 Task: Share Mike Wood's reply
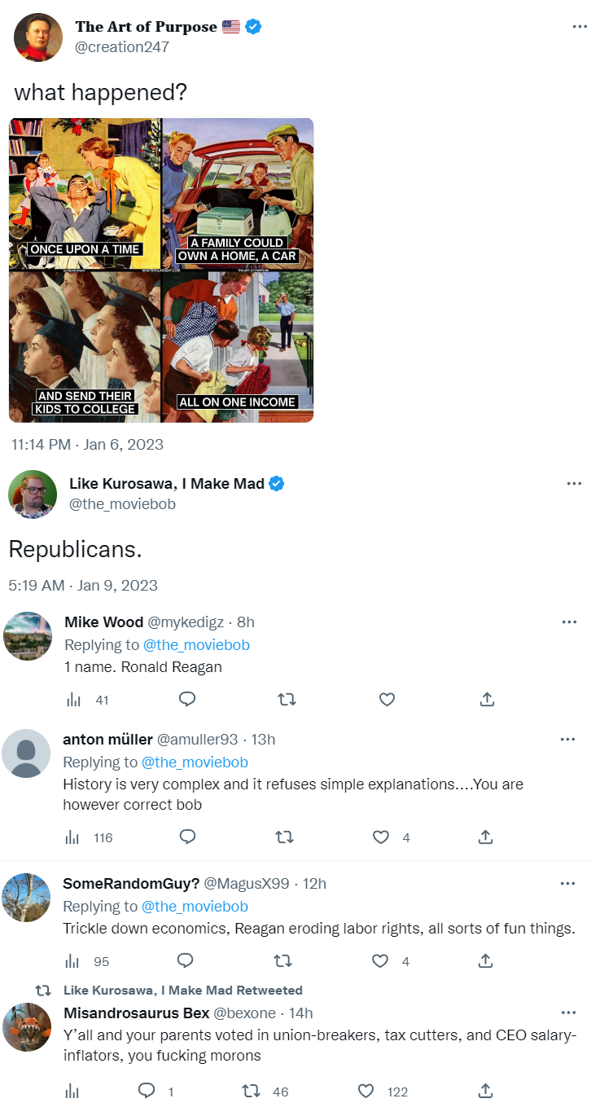tap(487, 699)
